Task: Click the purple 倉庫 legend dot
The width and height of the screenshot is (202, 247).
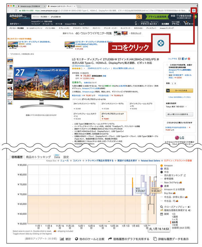Action: [162, 186]
